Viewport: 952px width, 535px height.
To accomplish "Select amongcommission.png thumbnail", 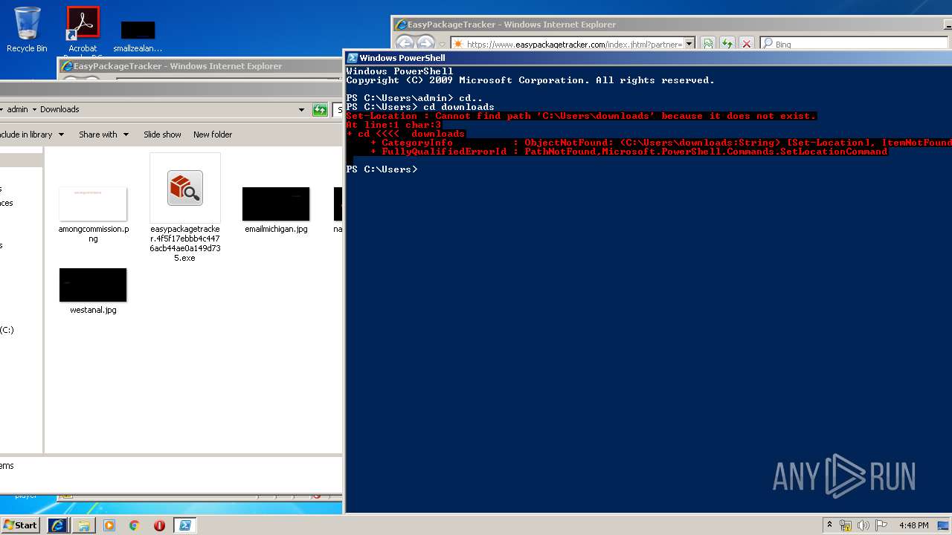I will pyautogui.click(x=93, y=204).
